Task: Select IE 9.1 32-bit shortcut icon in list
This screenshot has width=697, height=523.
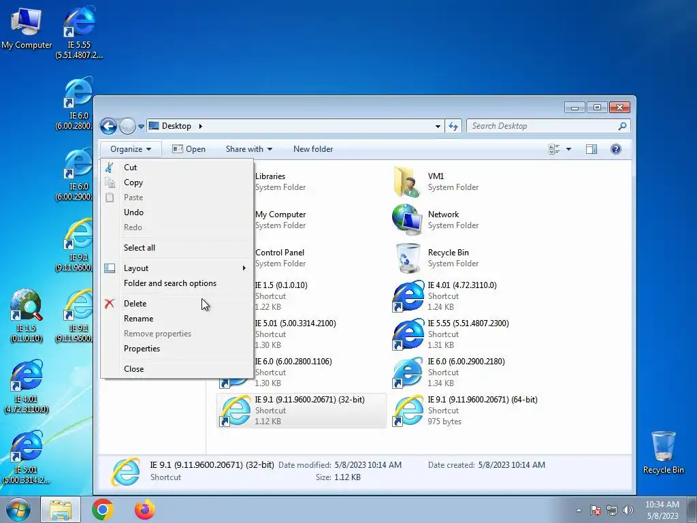Action: point(235,411)
